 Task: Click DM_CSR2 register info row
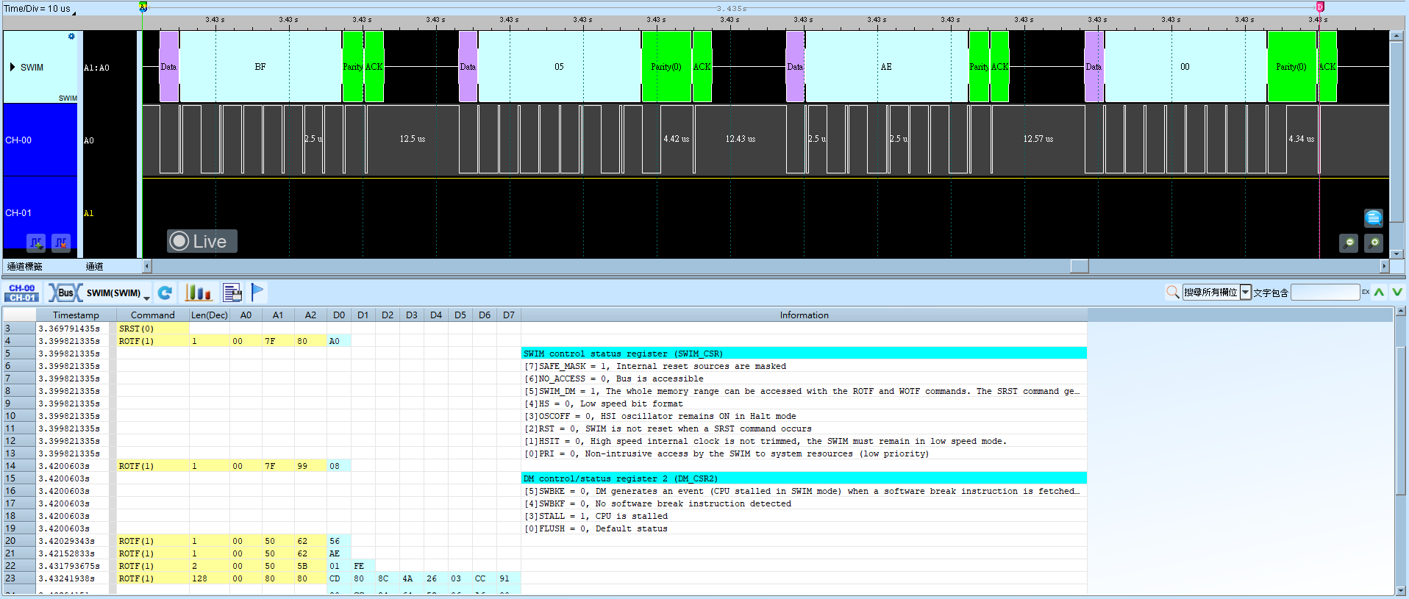(x=804, y=478)
